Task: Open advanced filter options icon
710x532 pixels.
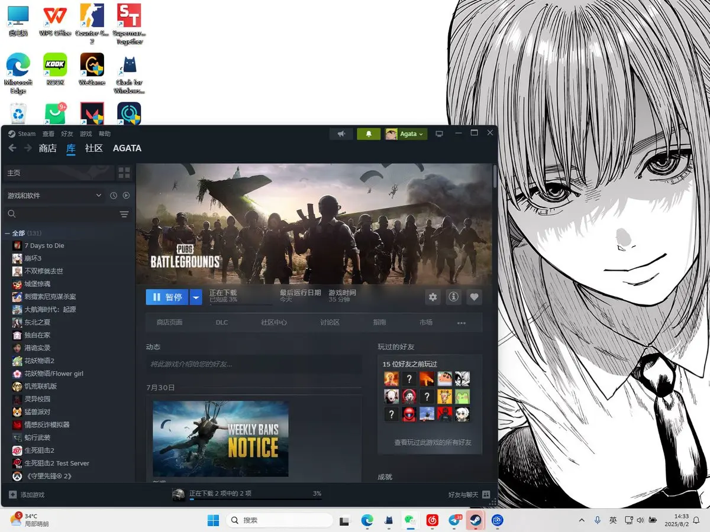Action: pyautogui.click(x=124, y=214)
